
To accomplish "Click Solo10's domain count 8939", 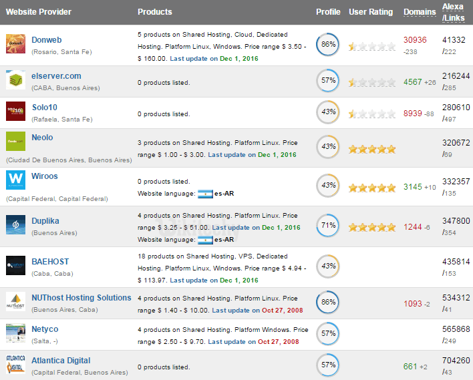I will (x=413, y=113).
